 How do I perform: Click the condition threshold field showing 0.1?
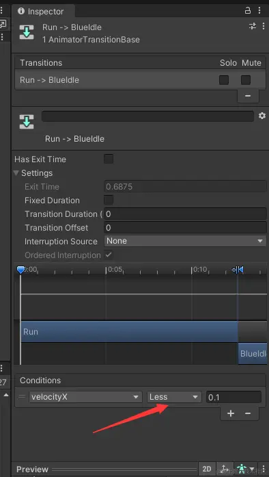point(233,397)
